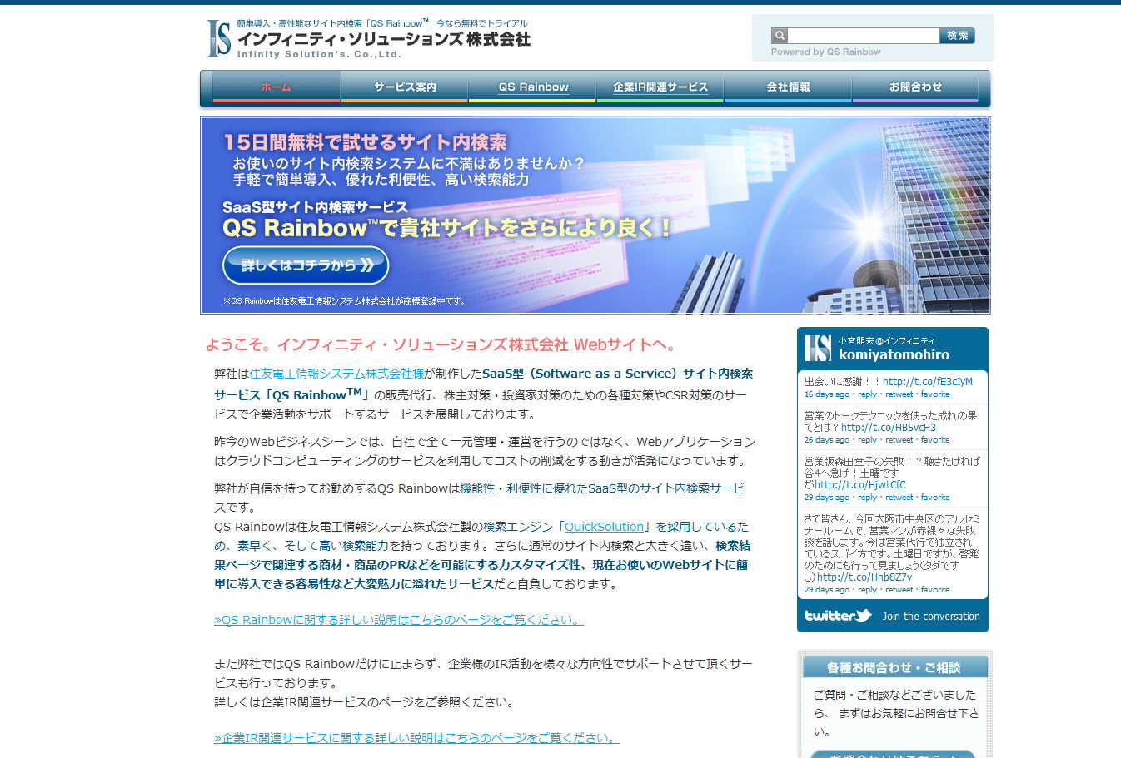
Task: Retweet the 26 days ago tweet
Action: [x=899, y=440]
